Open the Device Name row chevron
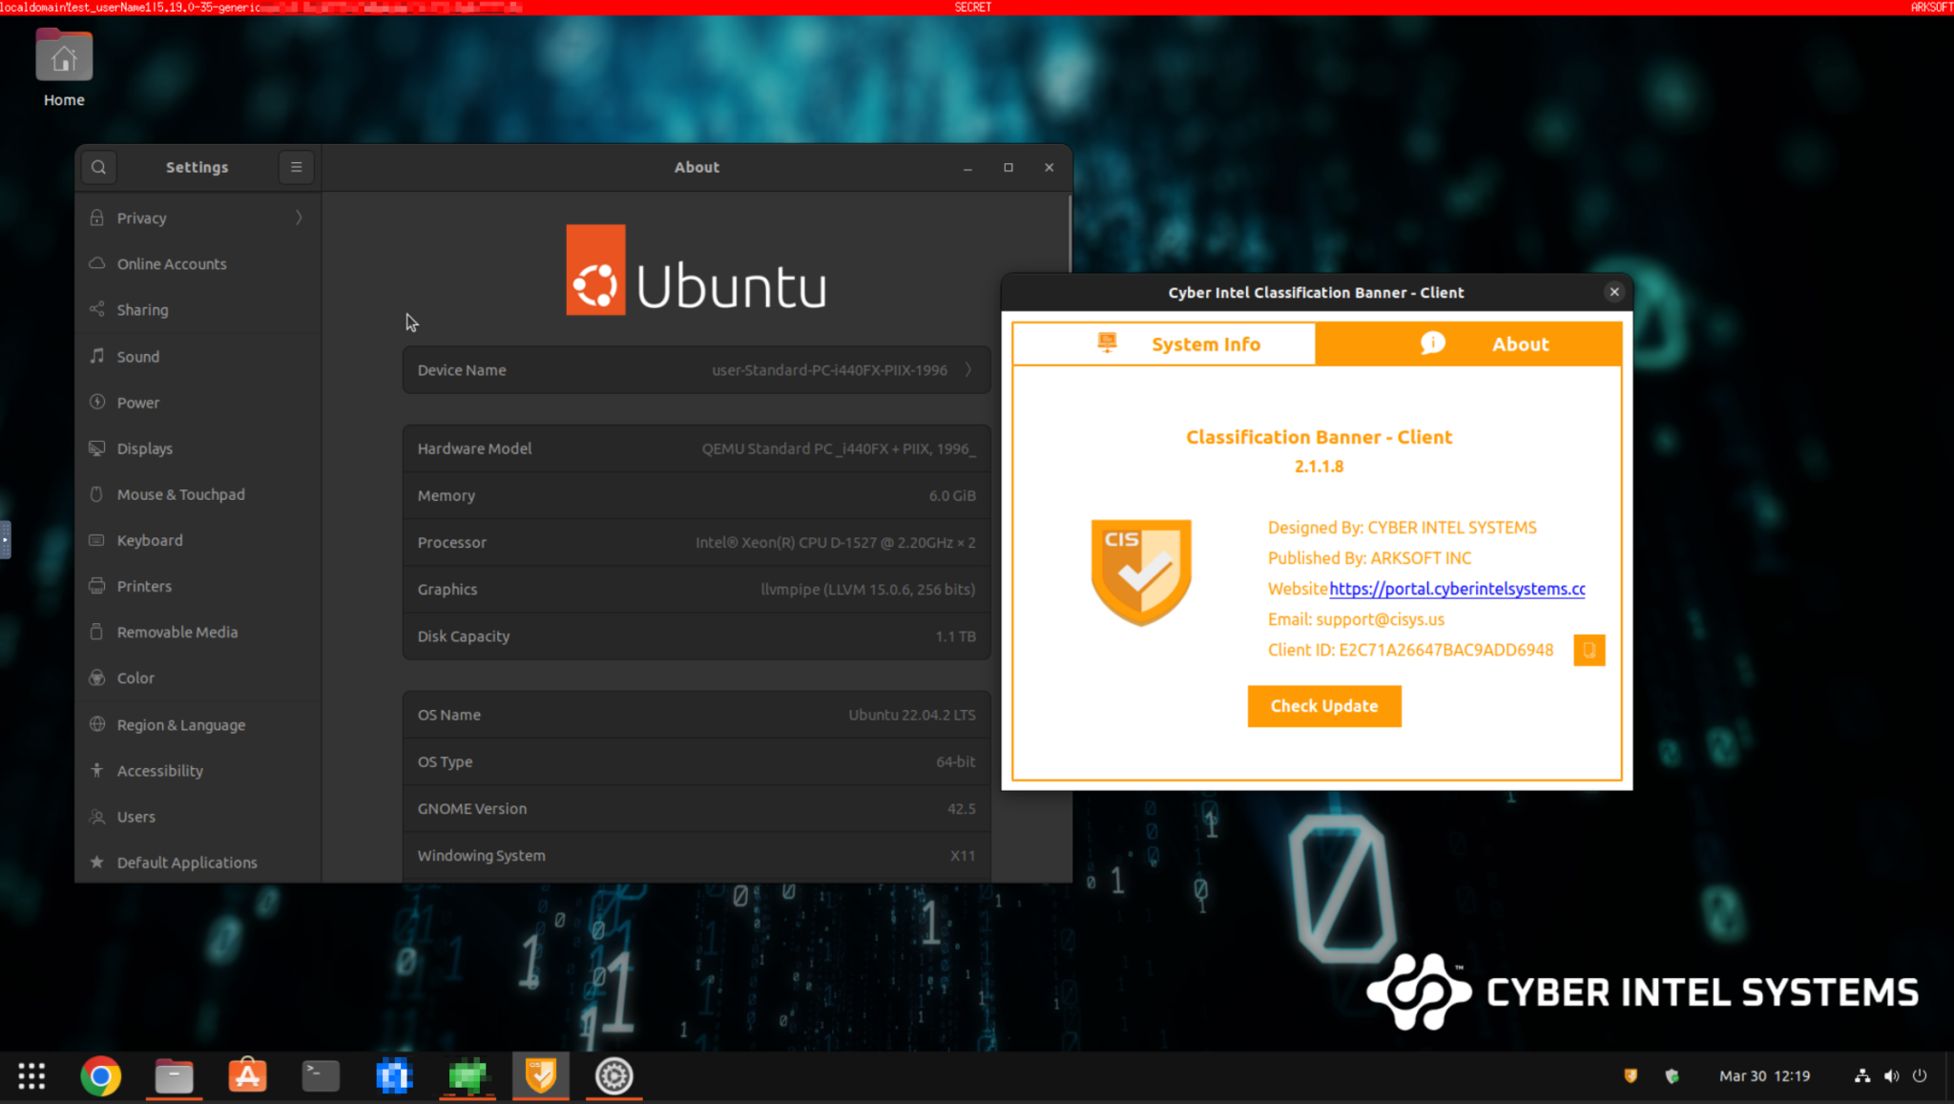 point(968,370)
